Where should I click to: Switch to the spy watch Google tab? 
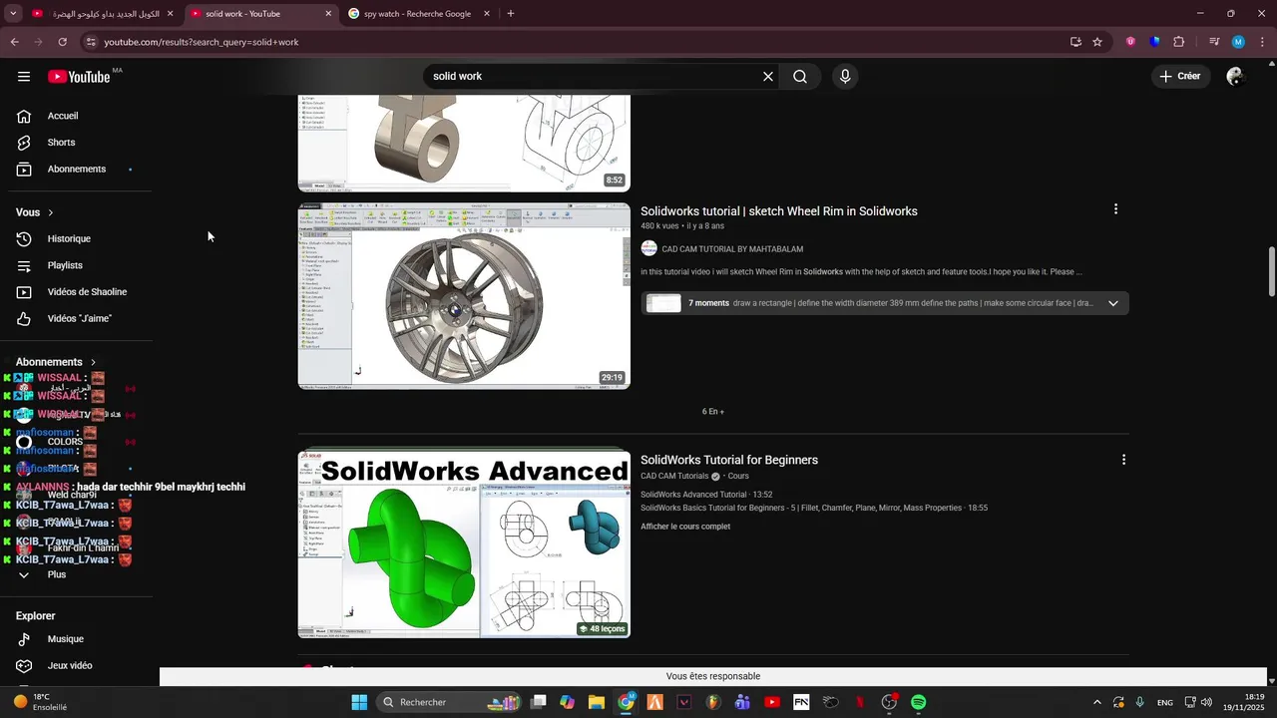click(419, 14)
